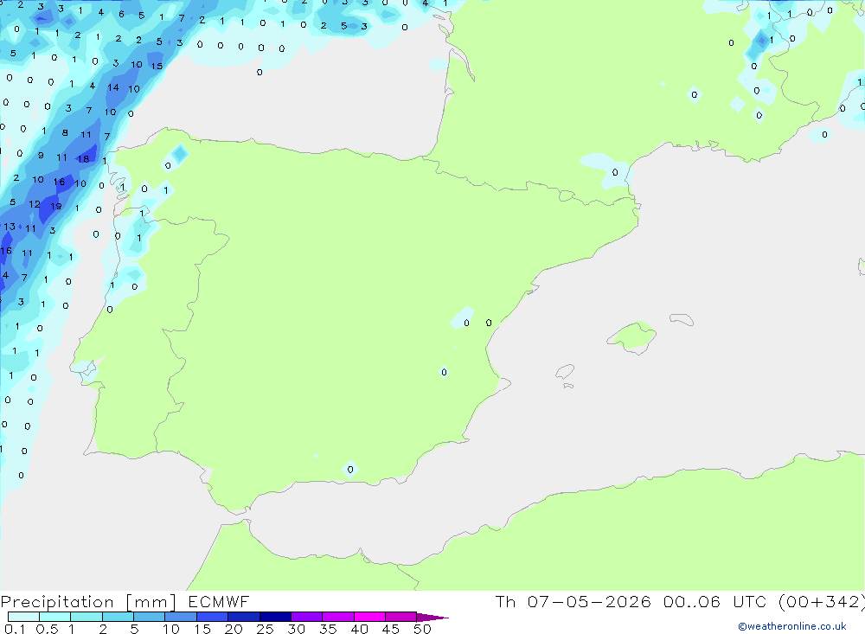Click the "14" precipitation value on the map
Screen dimensions: 865x634
click(x=113, y=87)
